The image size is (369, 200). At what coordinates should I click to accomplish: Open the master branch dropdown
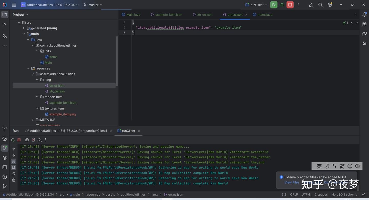point(93,5)
